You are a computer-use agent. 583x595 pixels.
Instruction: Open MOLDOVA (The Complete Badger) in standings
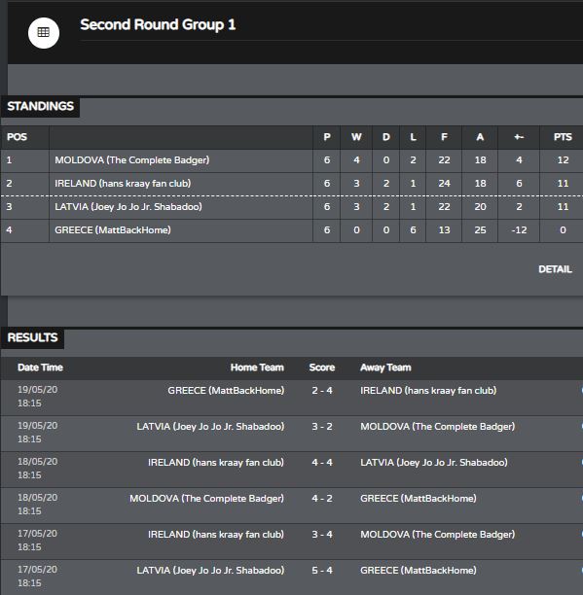point(131,160)
